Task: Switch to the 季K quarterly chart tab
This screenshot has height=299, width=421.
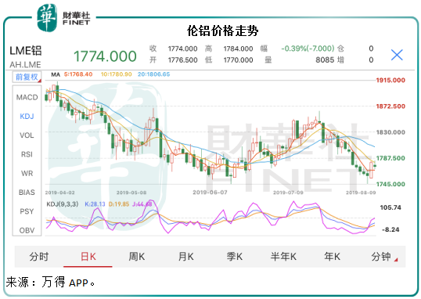Action: click(x=235, y=257)
